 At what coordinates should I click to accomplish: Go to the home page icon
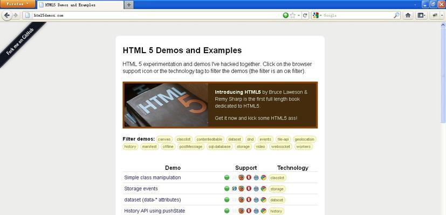coord(408,15)
